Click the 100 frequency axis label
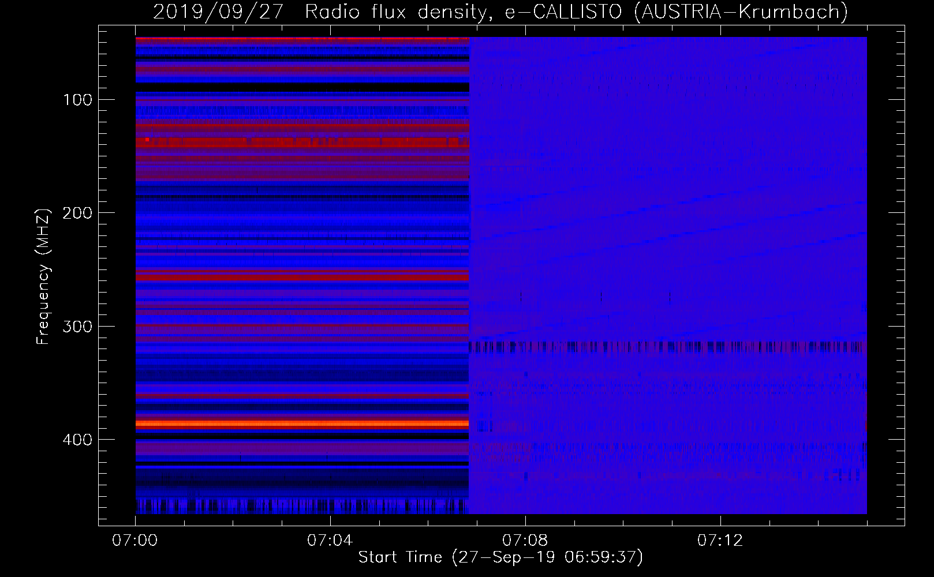Image resolution: width=934 pixels, height=577 pixels. pos(78,100)
